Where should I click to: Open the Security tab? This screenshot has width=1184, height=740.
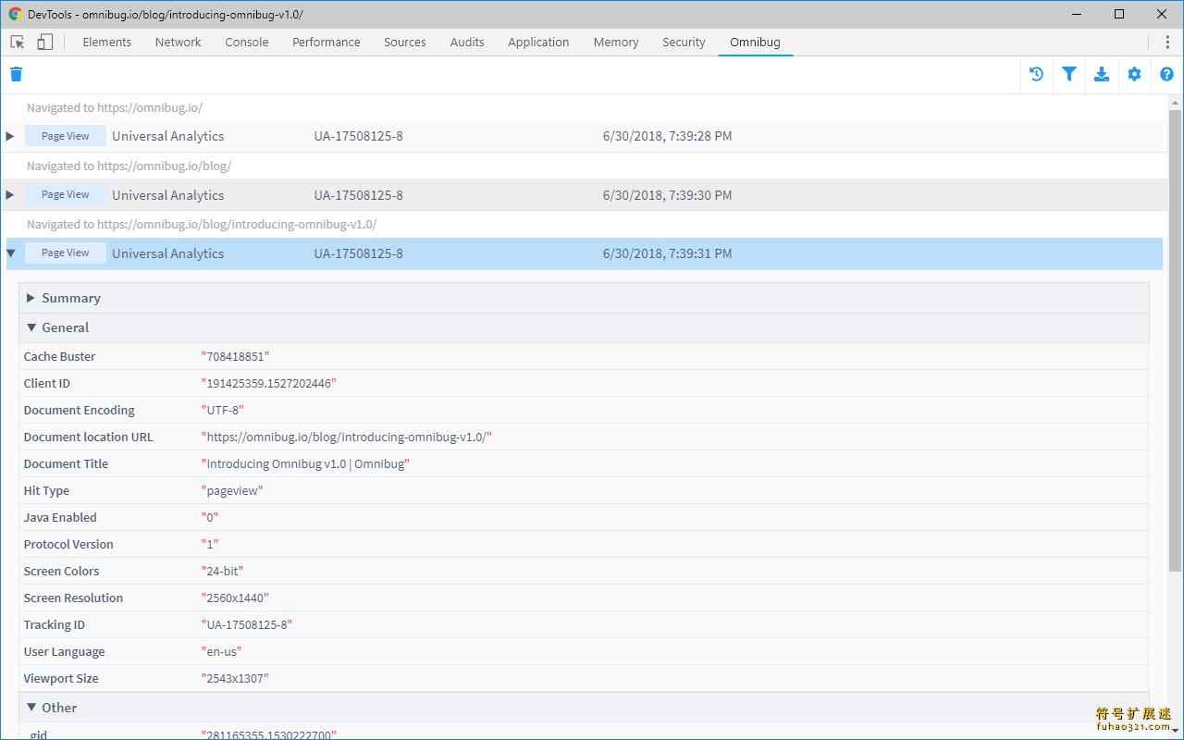(684, 42)
